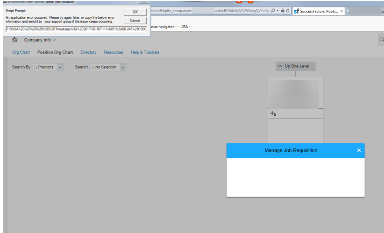Expand the Company Info dropdown
The image size is (384, 233).
(x=40, y=40)
